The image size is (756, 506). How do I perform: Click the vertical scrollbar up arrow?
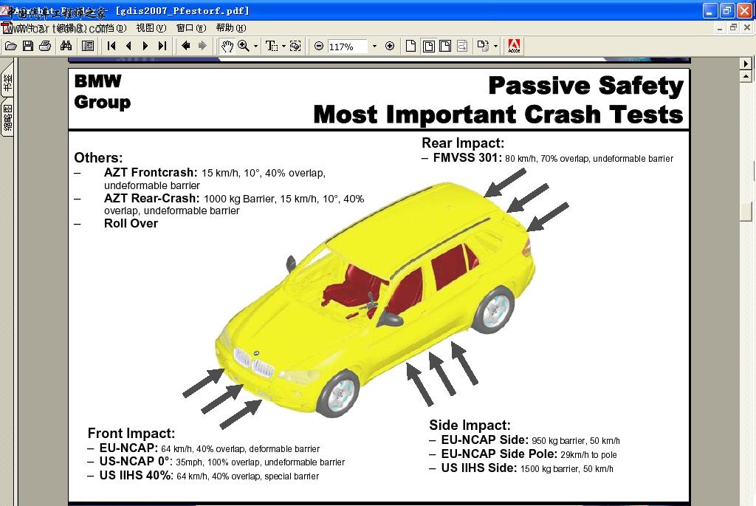pos(746,76)
